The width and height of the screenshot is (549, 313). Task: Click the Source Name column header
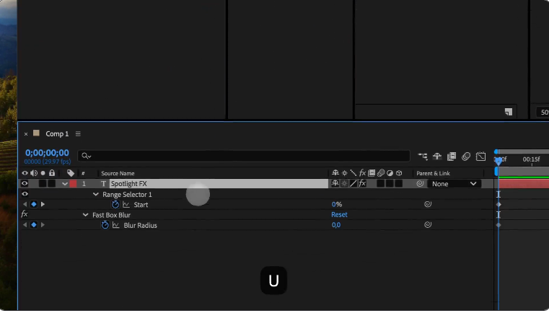[x=118, y=174]
